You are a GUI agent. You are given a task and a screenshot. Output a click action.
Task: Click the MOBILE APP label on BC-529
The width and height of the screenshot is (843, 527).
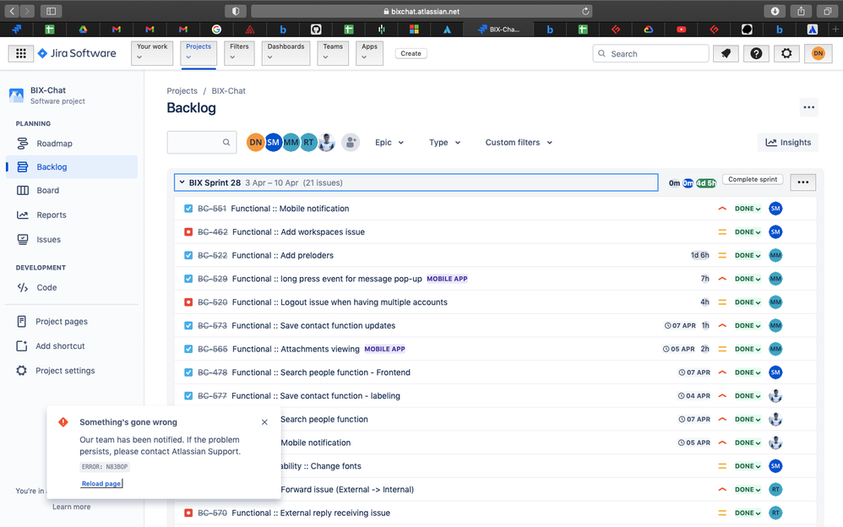click(447, 279)
